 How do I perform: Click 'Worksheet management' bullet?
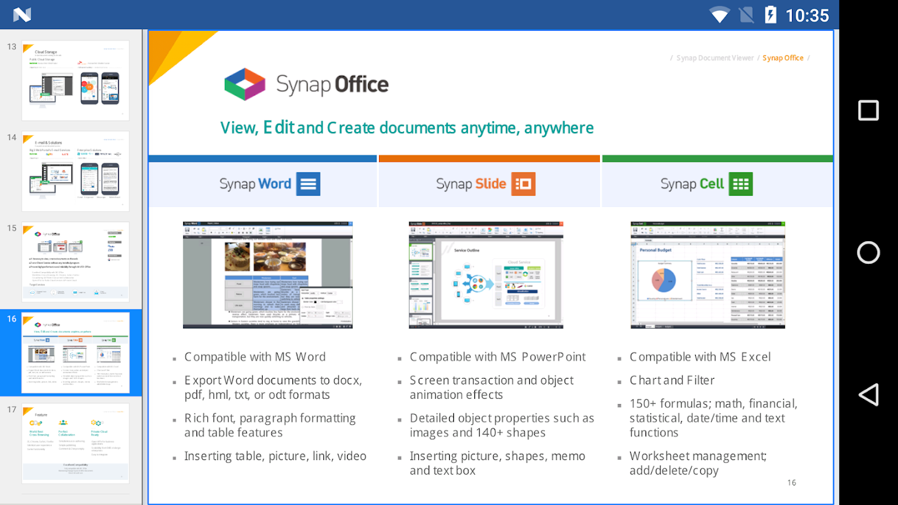[698, 463]
